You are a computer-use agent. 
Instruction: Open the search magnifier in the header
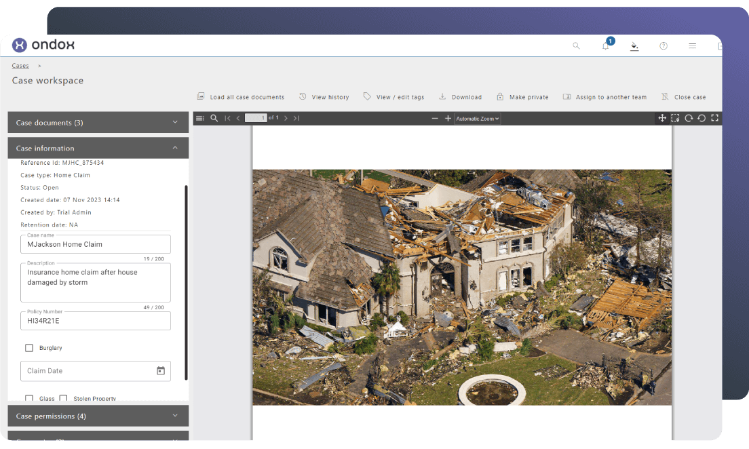[576, 46]
